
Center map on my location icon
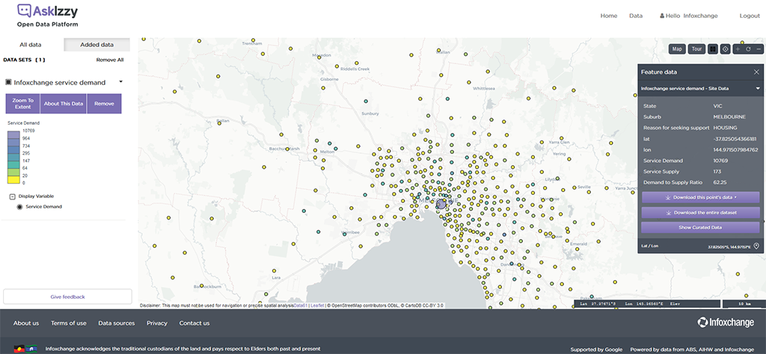725,49
